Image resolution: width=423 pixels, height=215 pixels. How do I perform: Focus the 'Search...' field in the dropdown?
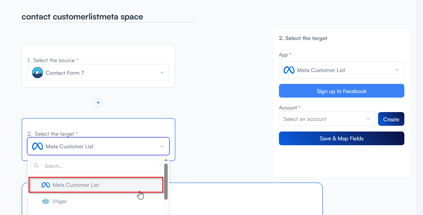click(x=99, y=166)
